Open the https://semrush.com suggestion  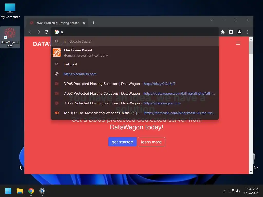pos(135,74)
